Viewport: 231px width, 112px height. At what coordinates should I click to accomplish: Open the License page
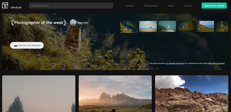[188, 6]
